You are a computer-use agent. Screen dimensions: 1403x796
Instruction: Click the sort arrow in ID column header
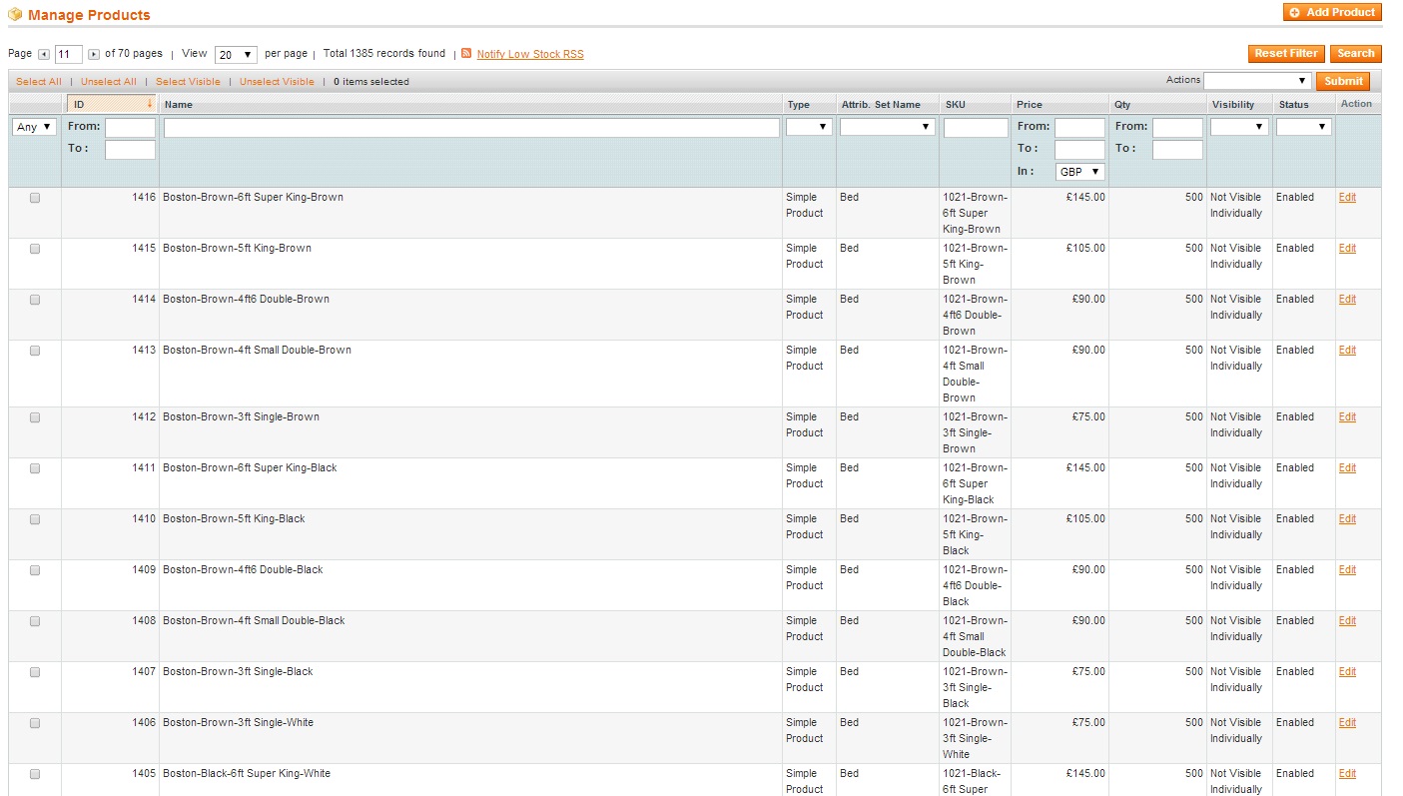(150, 104)
